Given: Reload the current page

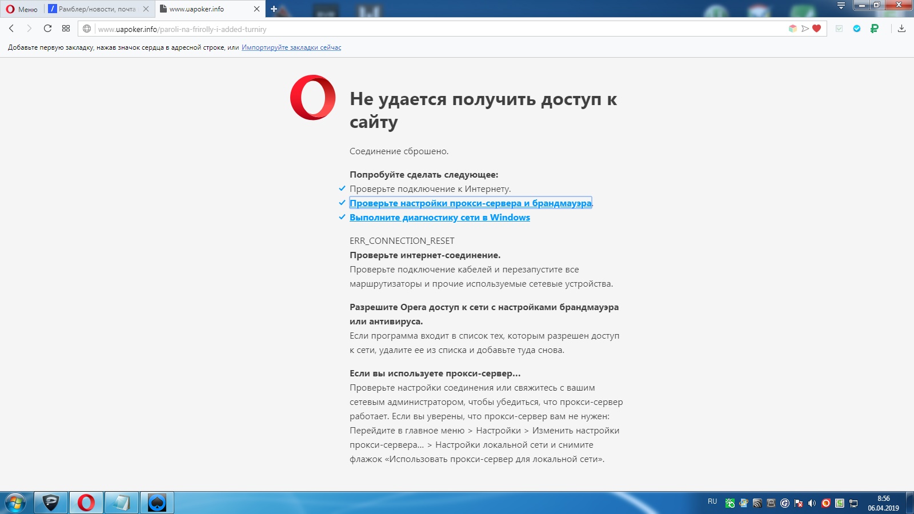Looking at the screenshot, I should (47, 29).
